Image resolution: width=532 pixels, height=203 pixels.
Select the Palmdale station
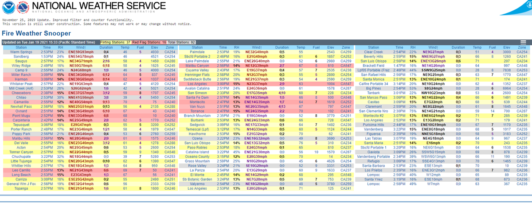click(198, 52)
